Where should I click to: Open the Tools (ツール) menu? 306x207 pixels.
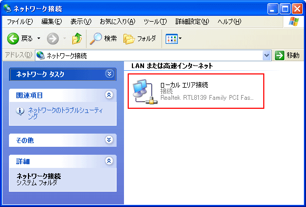tap(155, 22)
